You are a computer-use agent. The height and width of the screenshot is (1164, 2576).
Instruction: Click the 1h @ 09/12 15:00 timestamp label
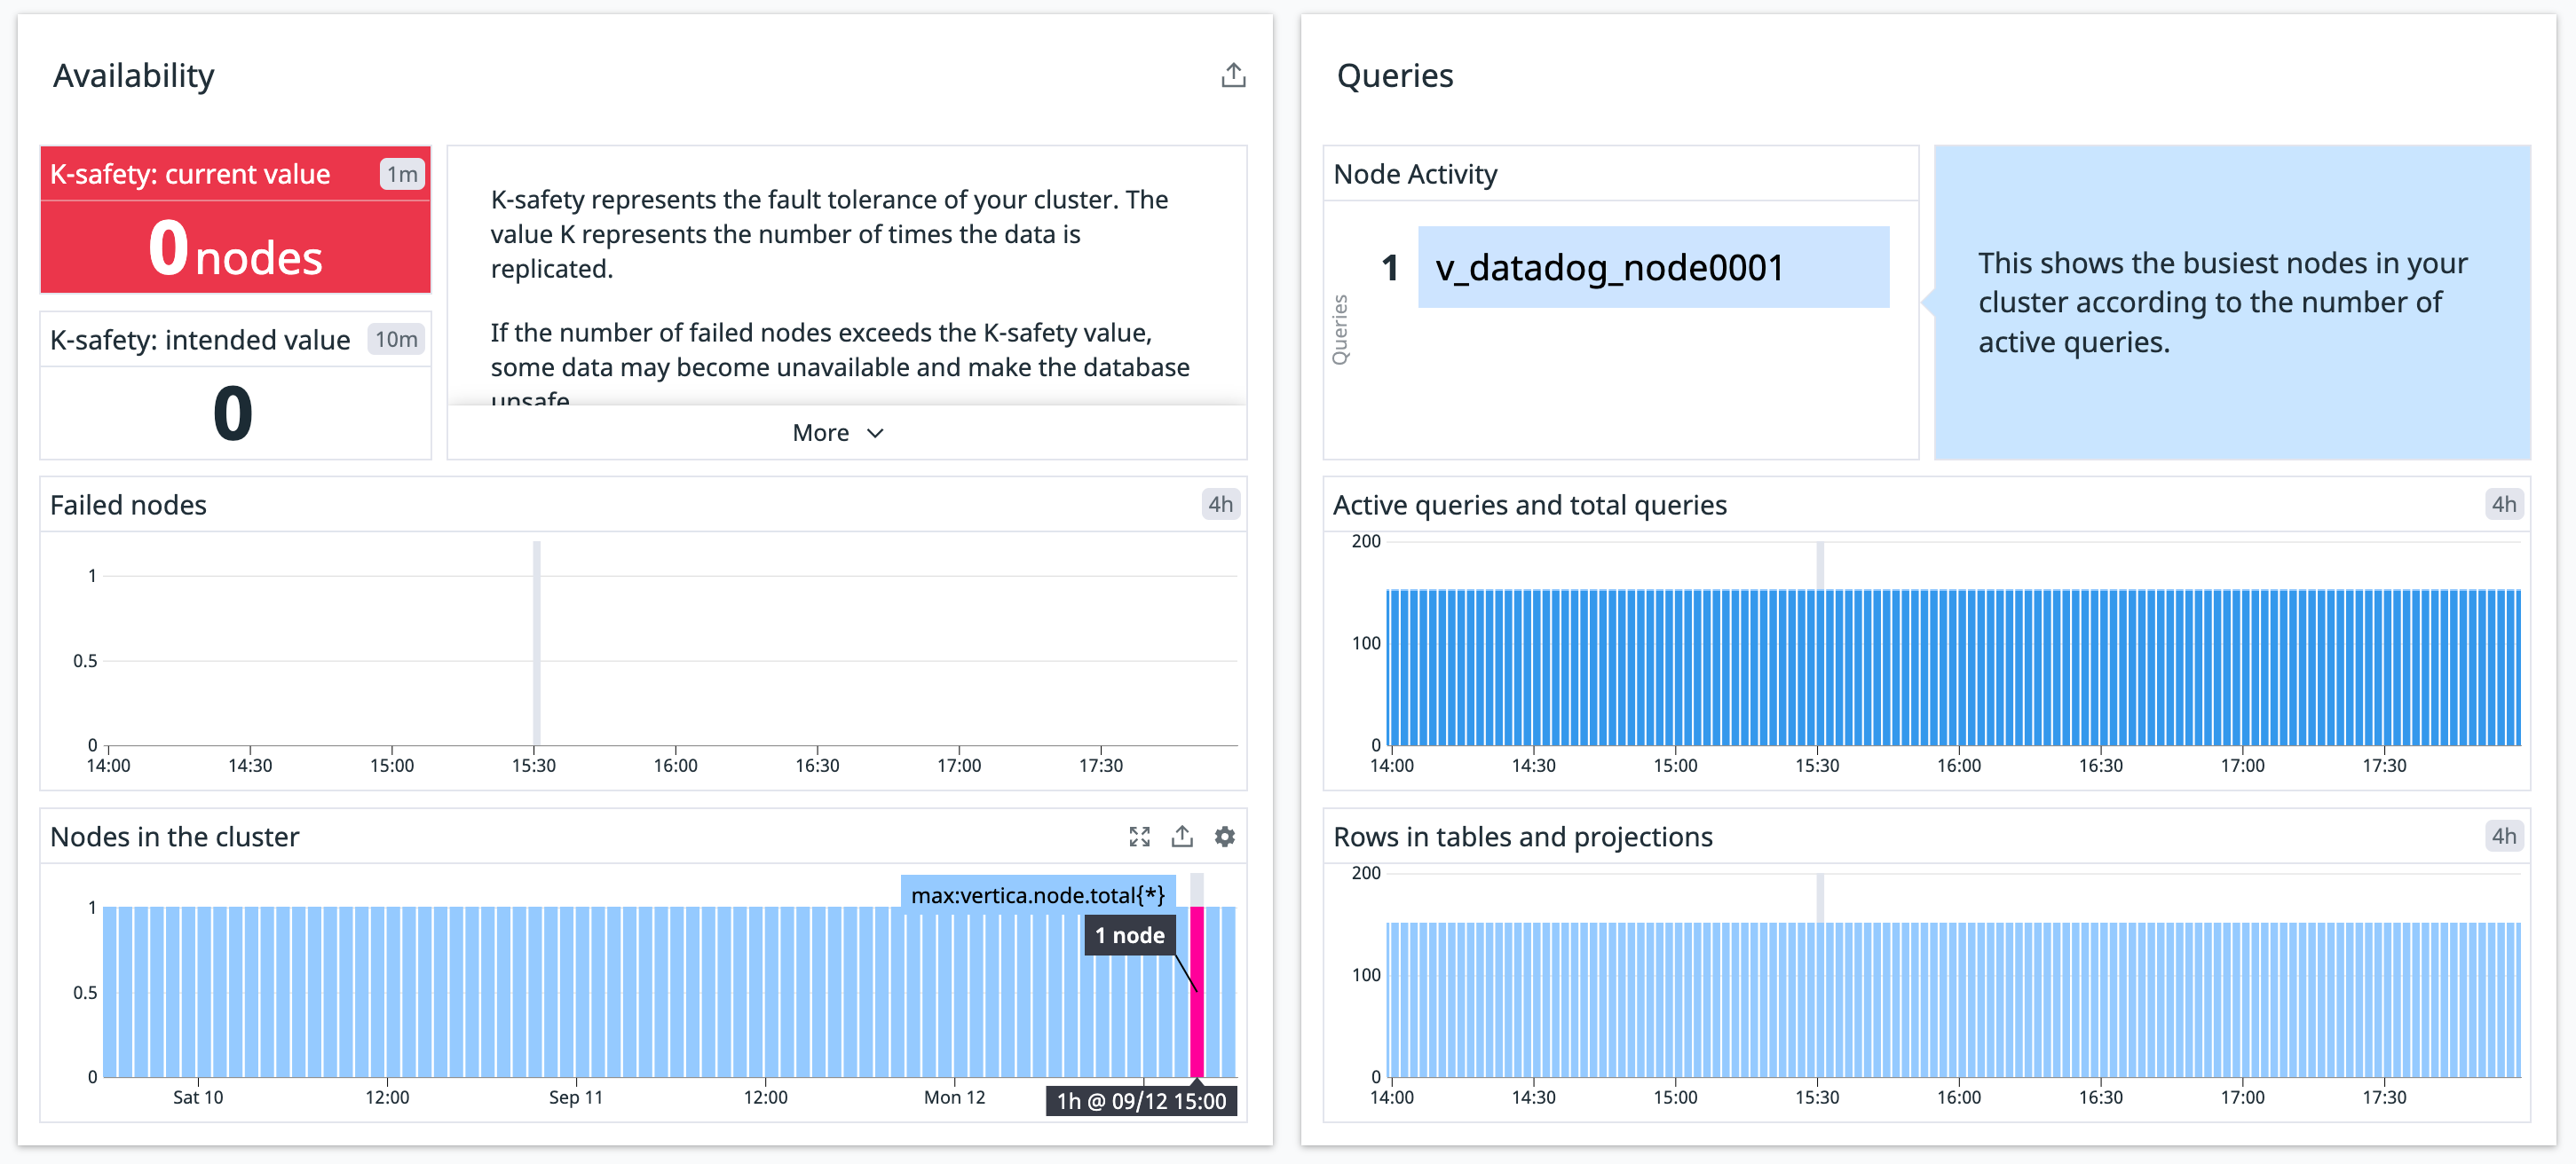click(1141, 1100)
